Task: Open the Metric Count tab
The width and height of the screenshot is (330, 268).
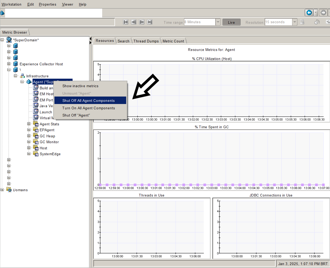Action: (x=173, y=41)
